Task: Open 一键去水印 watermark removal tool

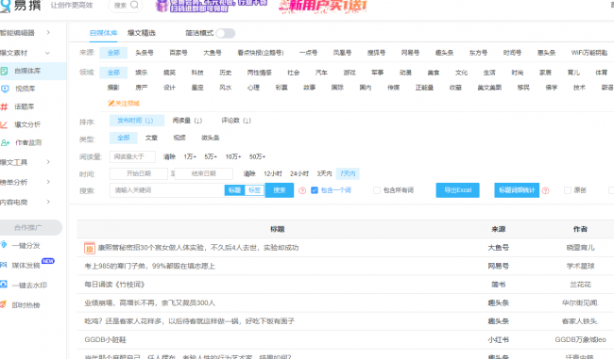Action: coord(29,286)
